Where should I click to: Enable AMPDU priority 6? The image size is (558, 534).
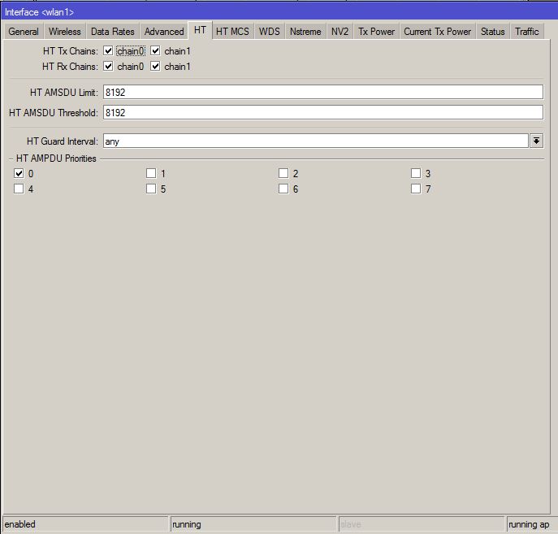pyautogui.click(x=283, y=189)
